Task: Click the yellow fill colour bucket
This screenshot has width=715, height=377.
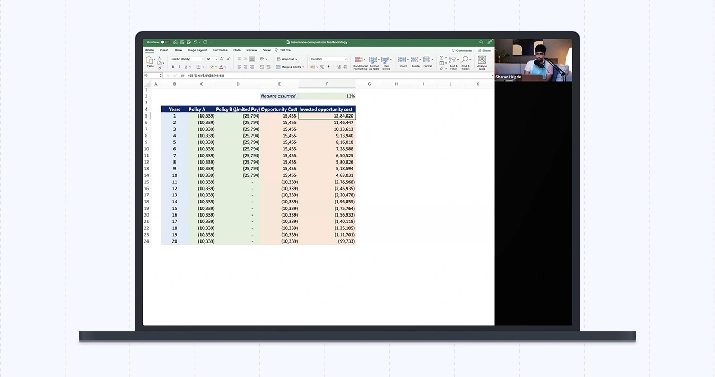Action: 212,67
